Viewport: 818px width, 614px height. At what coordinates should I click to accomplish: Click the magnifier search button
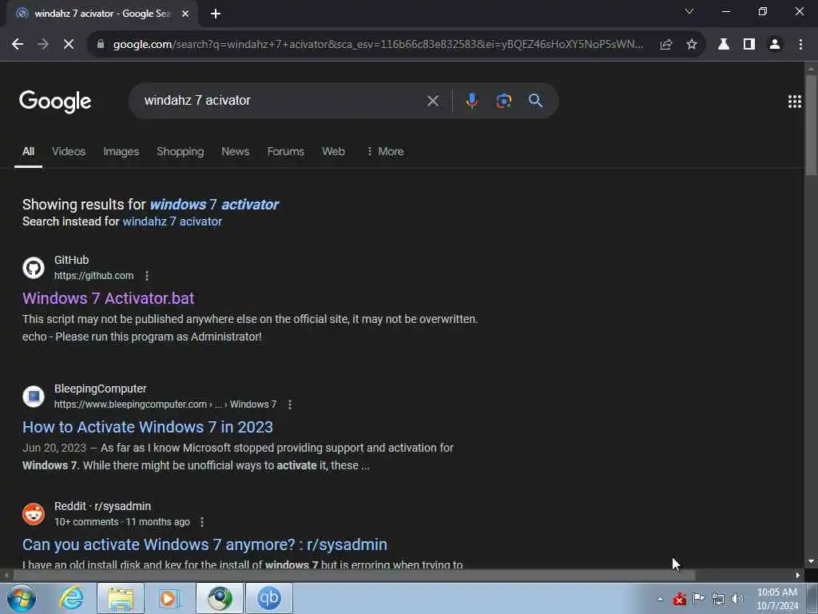coord(535,100)
